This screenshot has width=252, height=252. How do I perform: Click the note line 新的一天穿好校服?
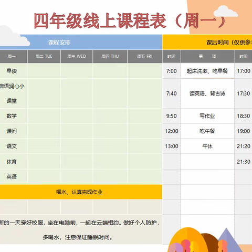(x=22, y=223)
